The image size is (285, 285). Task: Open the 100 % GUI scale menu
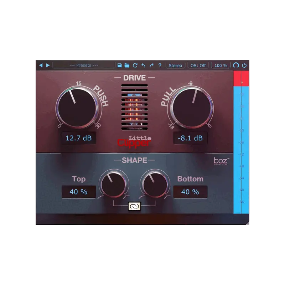point(221,66)
